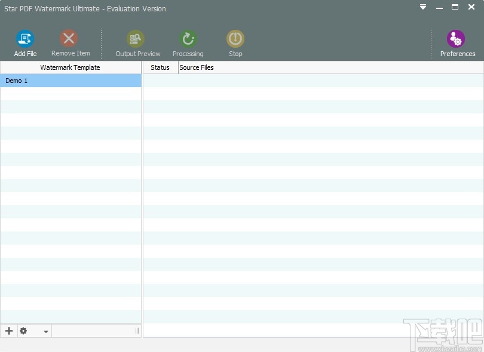
Task: Click the Watermark Template column header
Action: (70, 67)
